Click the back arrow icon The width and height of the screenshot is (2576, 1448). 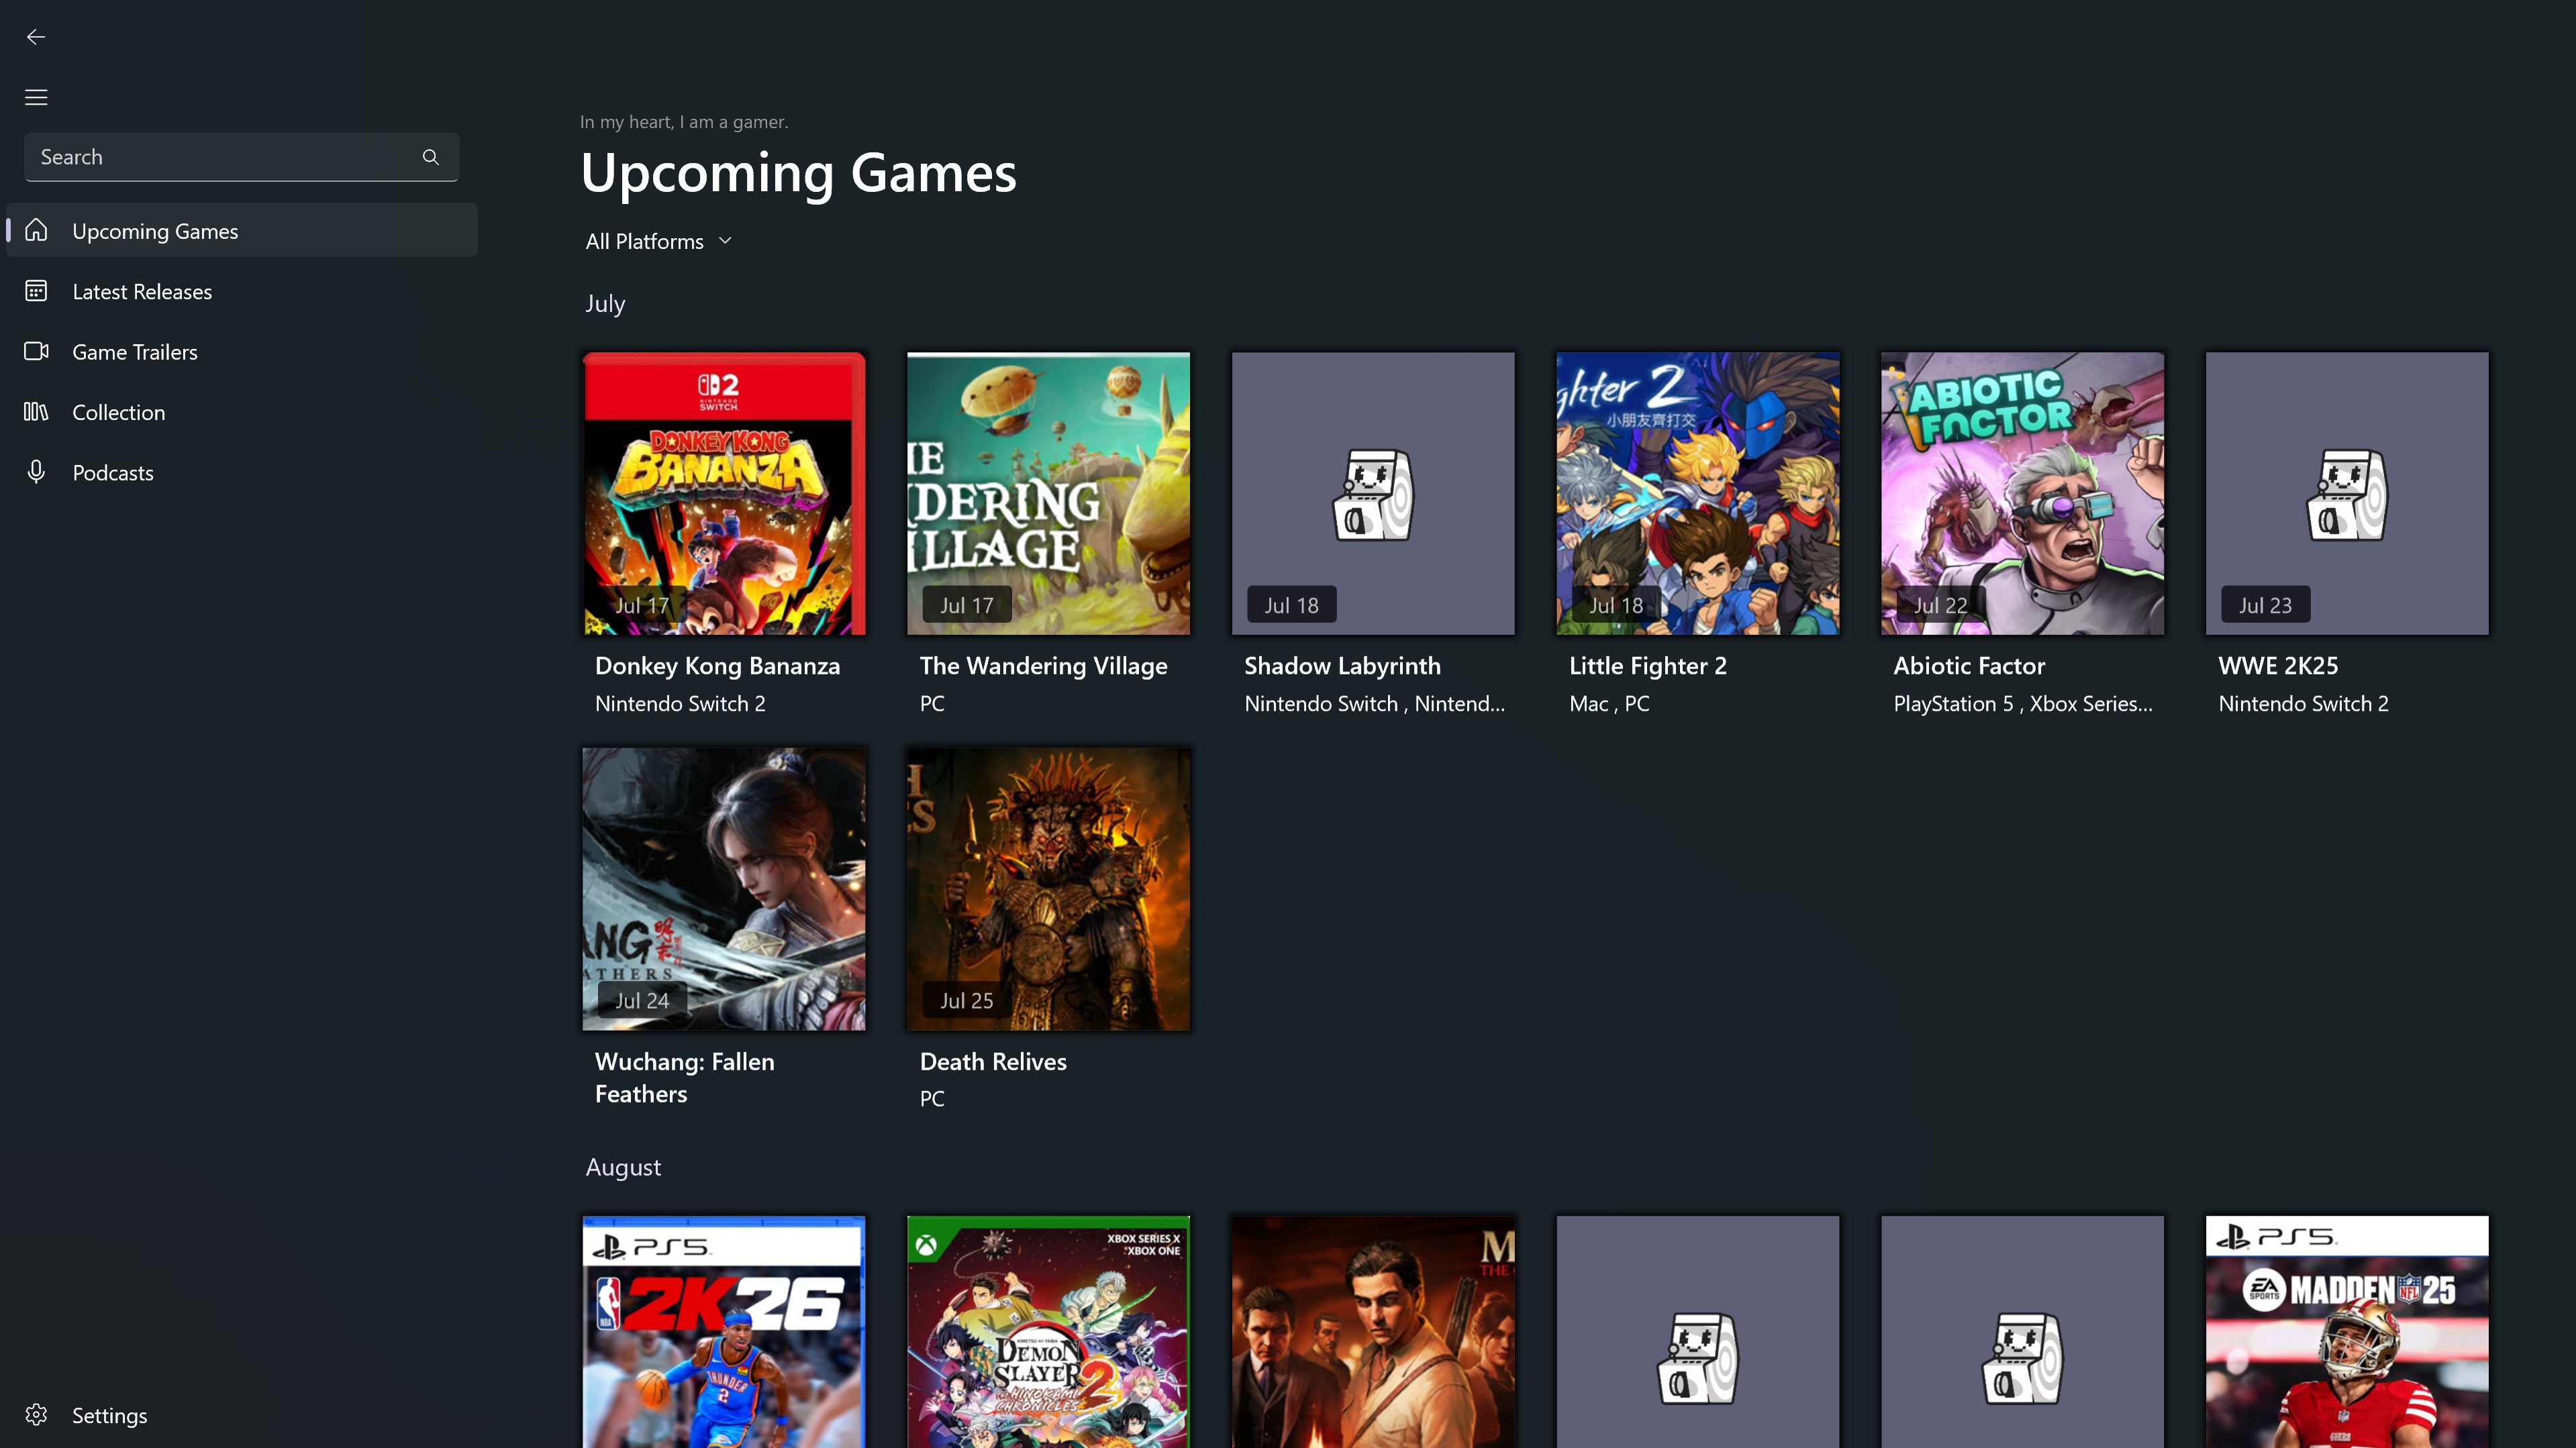pyautogui.click(x=36, y=37)
